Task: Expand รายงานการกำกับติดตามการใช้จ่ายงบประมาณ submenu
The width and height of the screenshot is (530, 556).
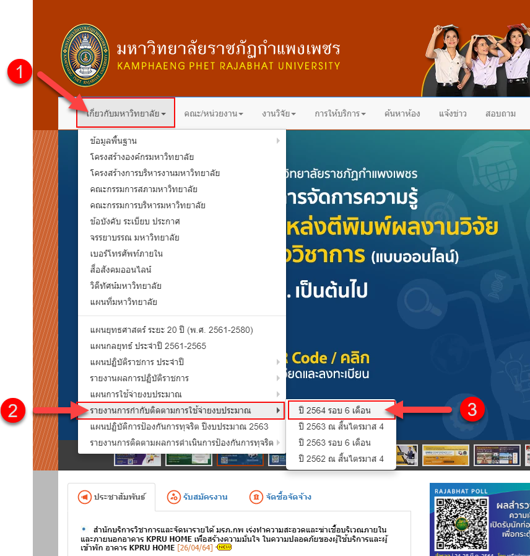Action: 182,410
